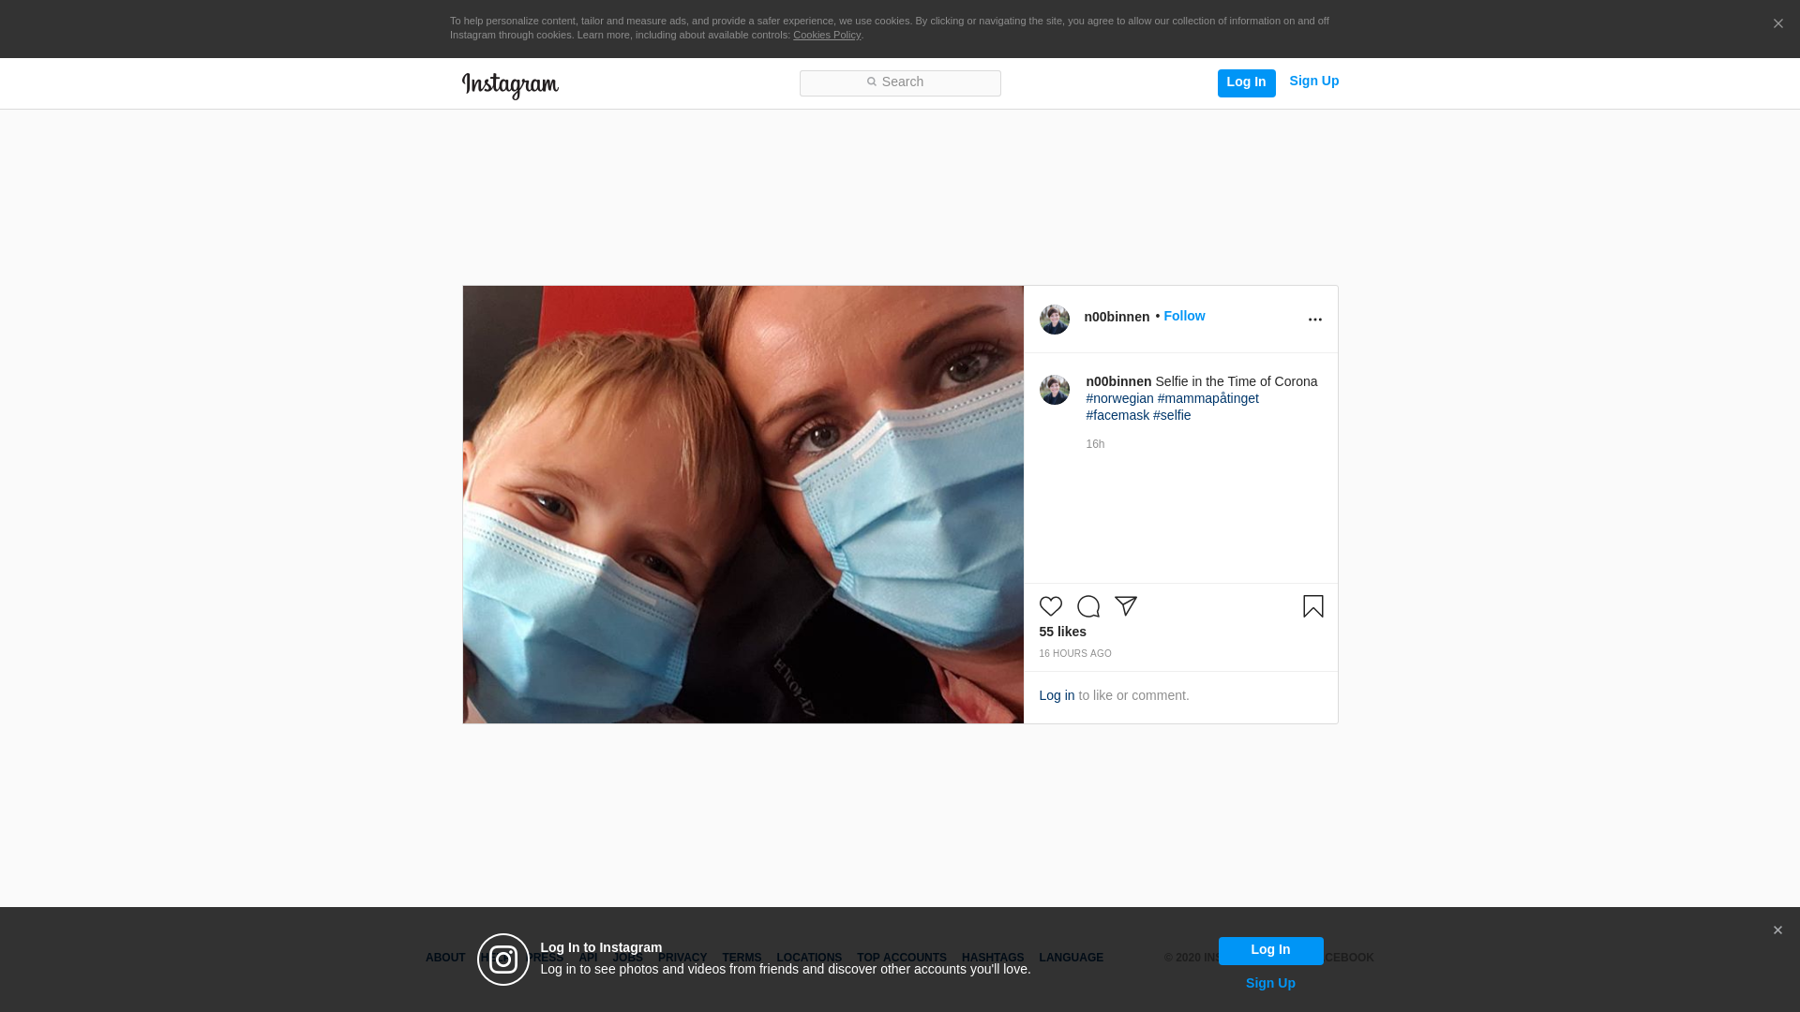This screenshot has width=1800, height=1012.
Task: Click the heart like icon
Action: click(1051, 606)
